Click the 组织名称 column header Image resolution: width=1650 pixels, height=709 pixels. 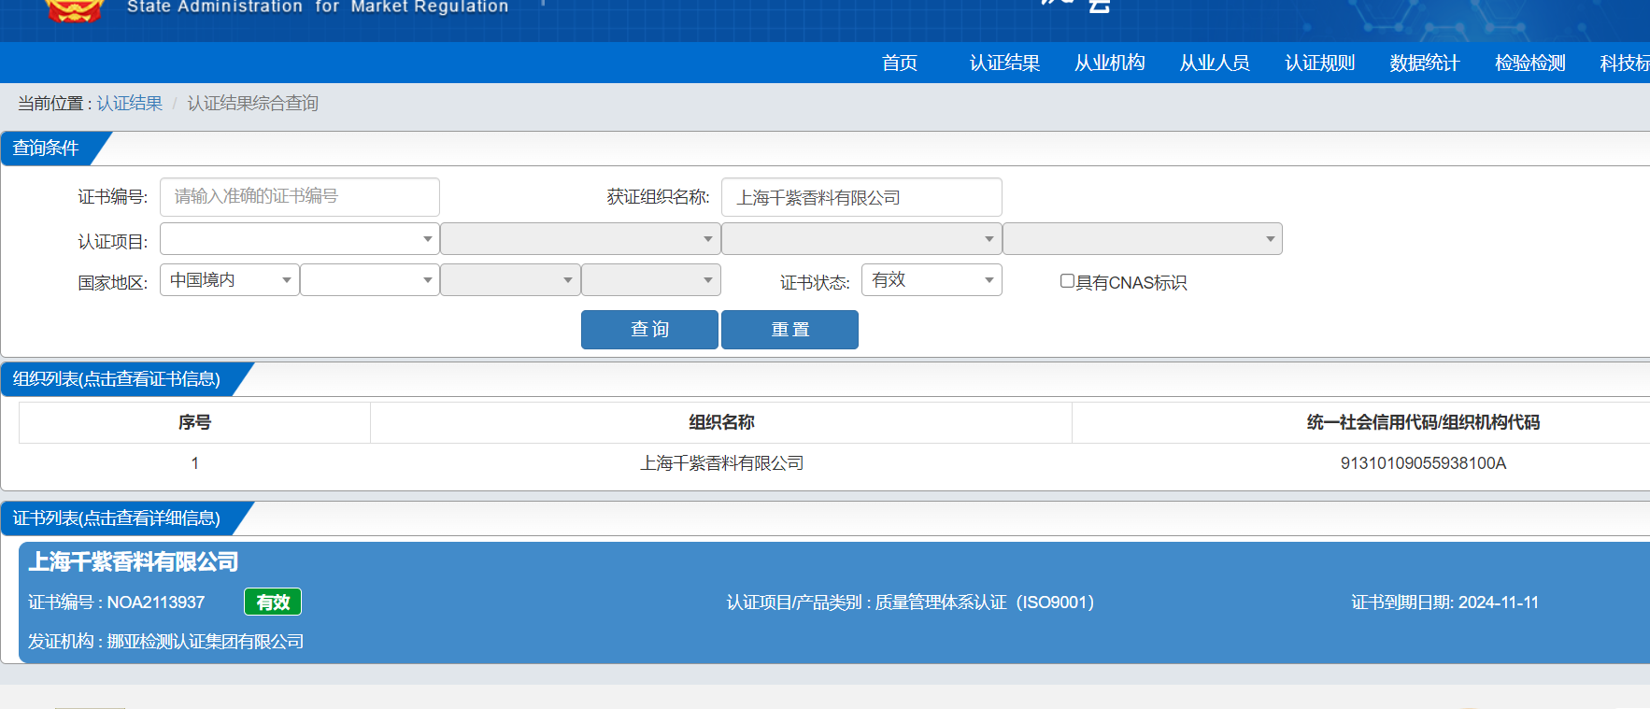point(721,422)
